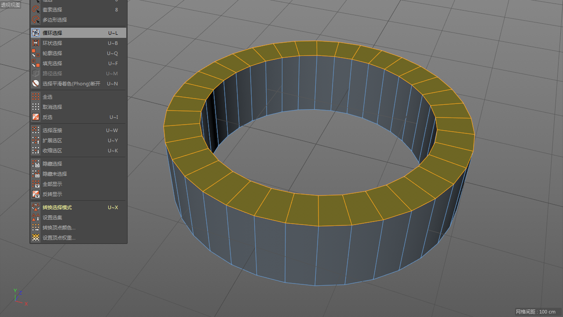Click the Convert Selection Mode (转换选择模式) icon

coord(36,207)
